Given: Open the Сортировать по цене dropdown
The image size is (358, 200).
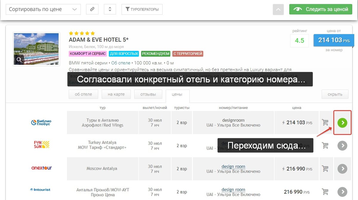Looking at the screenshot, I should click(43, 9).
